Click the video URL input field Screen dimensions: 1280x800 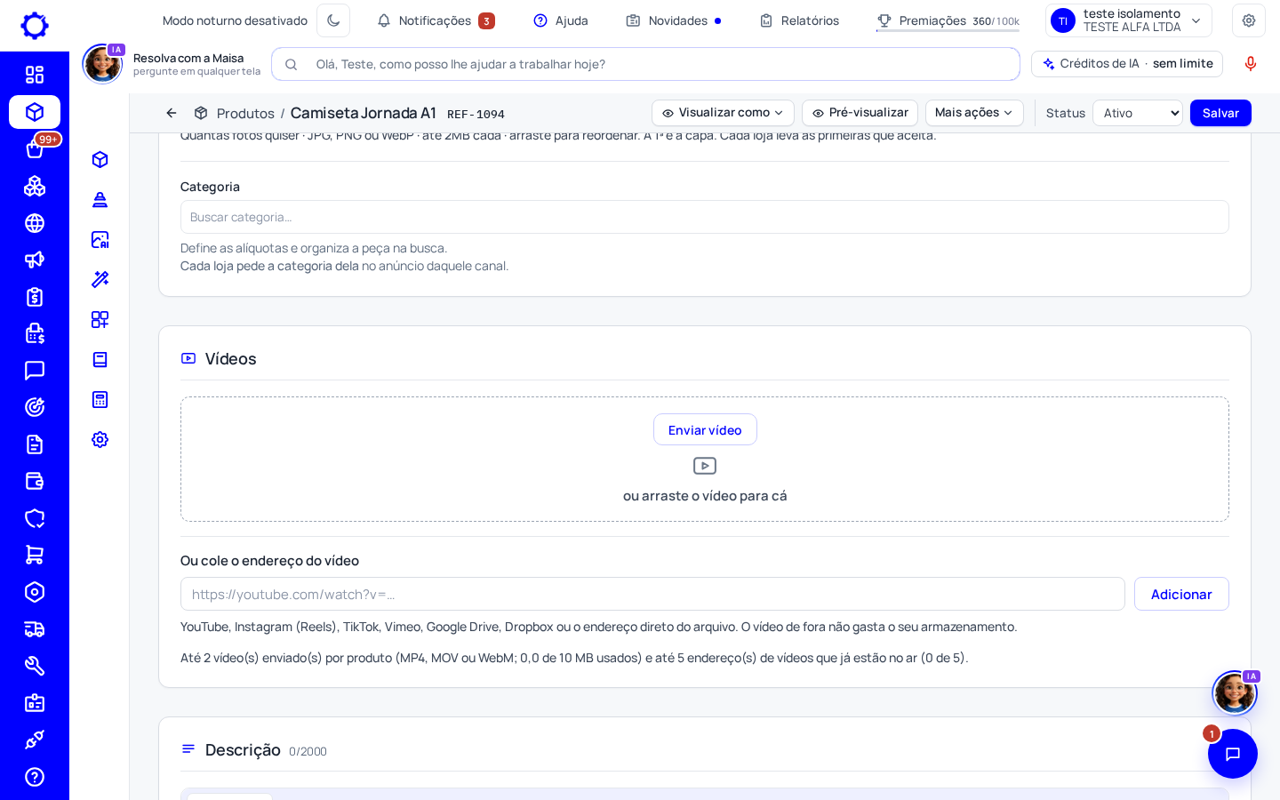coord(652,594)
